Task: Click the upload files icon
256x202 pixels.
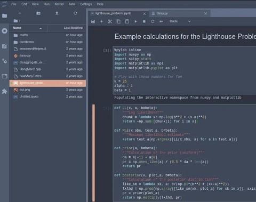Action: tap(57, 13)
